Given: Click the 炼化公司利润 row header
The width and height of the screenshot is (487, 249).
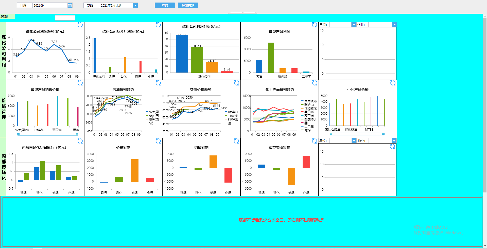Looking at the screenshot, I should pyautogui.click(x=4, y=51).
